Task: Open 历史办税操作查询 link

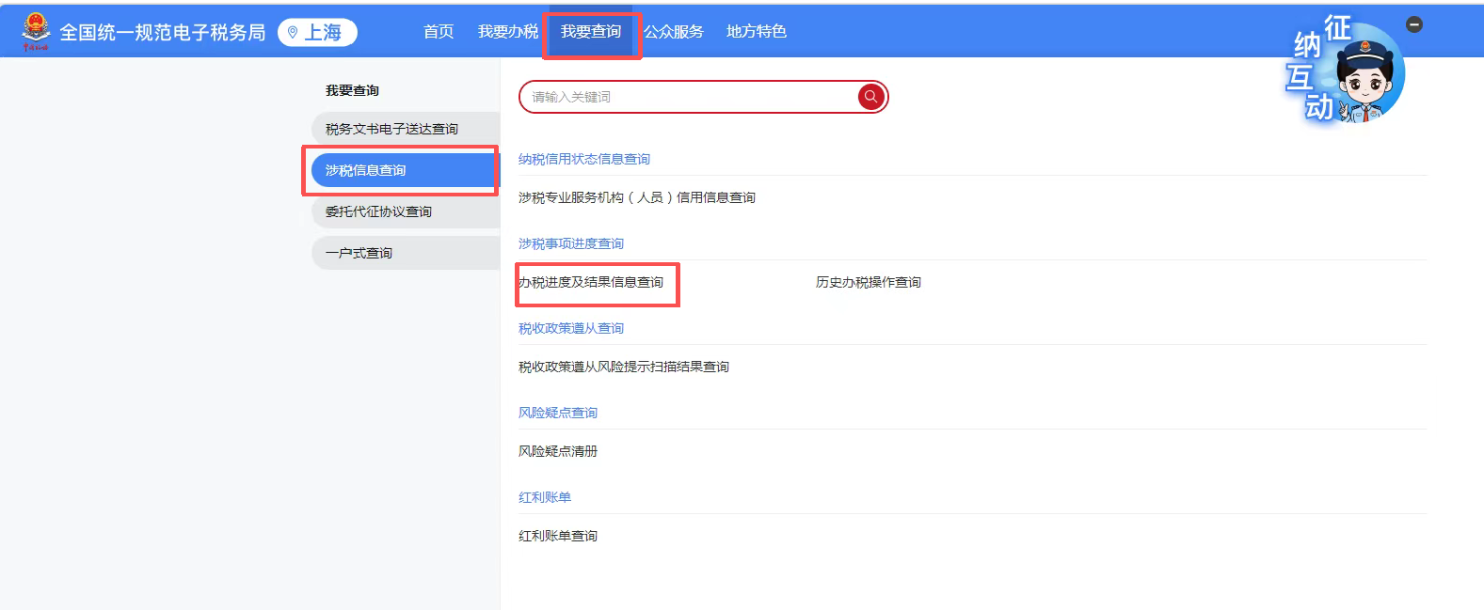Action: [x=868, y=282]
